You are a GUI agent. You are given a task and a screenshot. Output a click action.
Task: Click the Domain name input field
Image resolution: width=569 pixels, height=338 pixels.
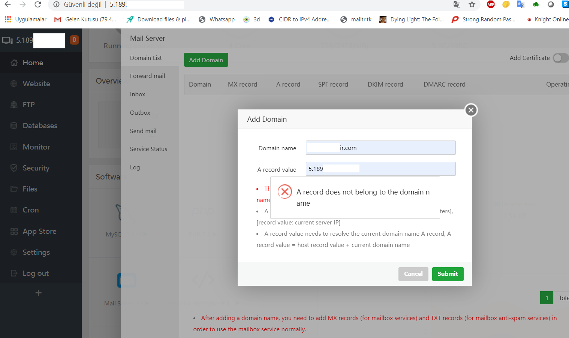click(381, 148)
